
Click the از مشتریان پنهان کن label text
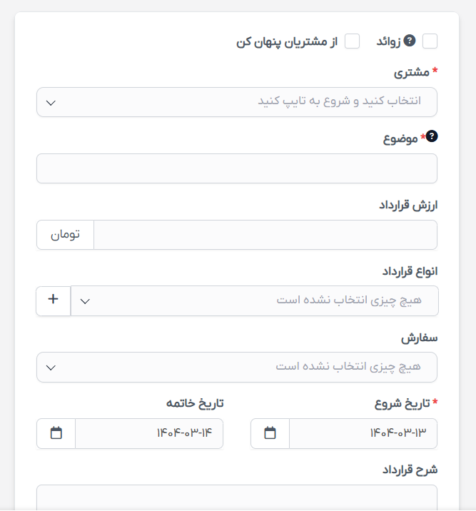point(287,42)
